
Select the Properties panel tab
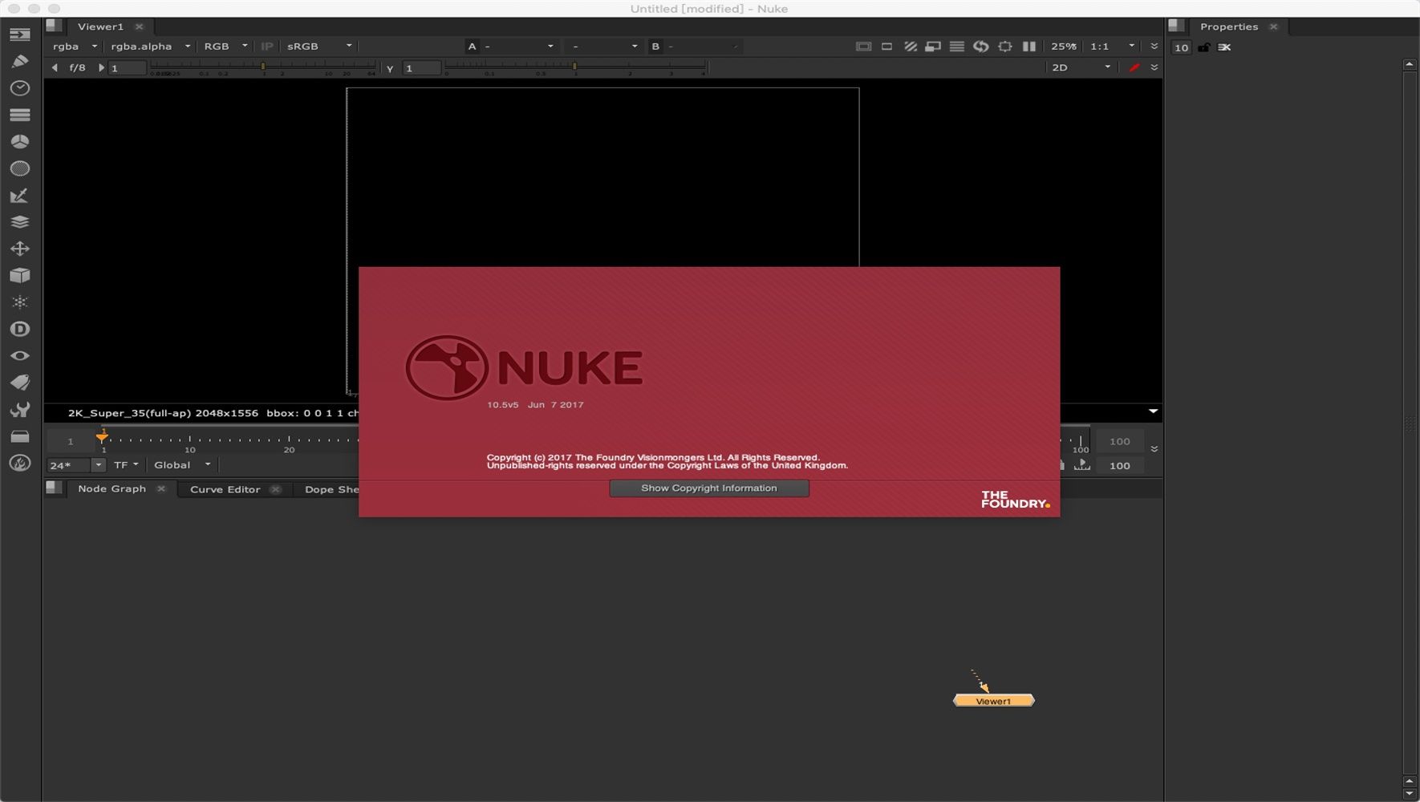pos(1228,26)
